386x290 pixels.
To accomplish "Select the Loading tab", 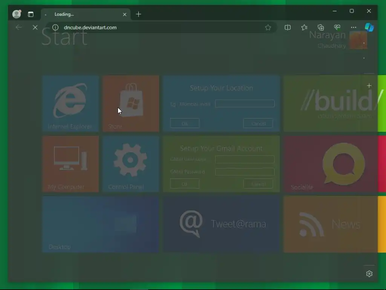I will point(86,14).
